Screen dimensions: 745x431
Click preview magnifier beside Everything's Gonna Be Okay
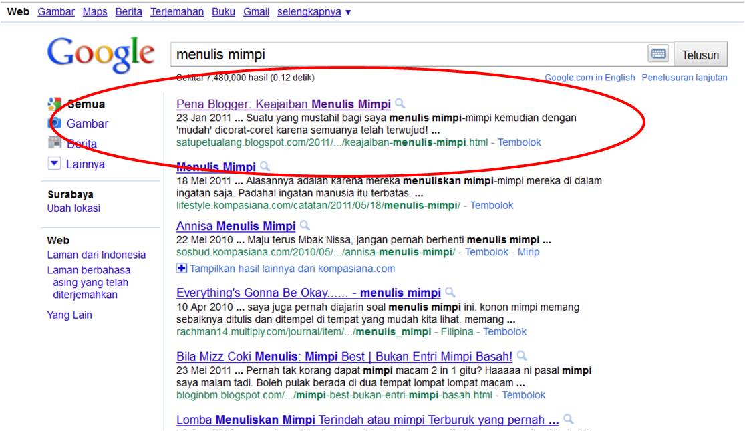coord(450,292)
